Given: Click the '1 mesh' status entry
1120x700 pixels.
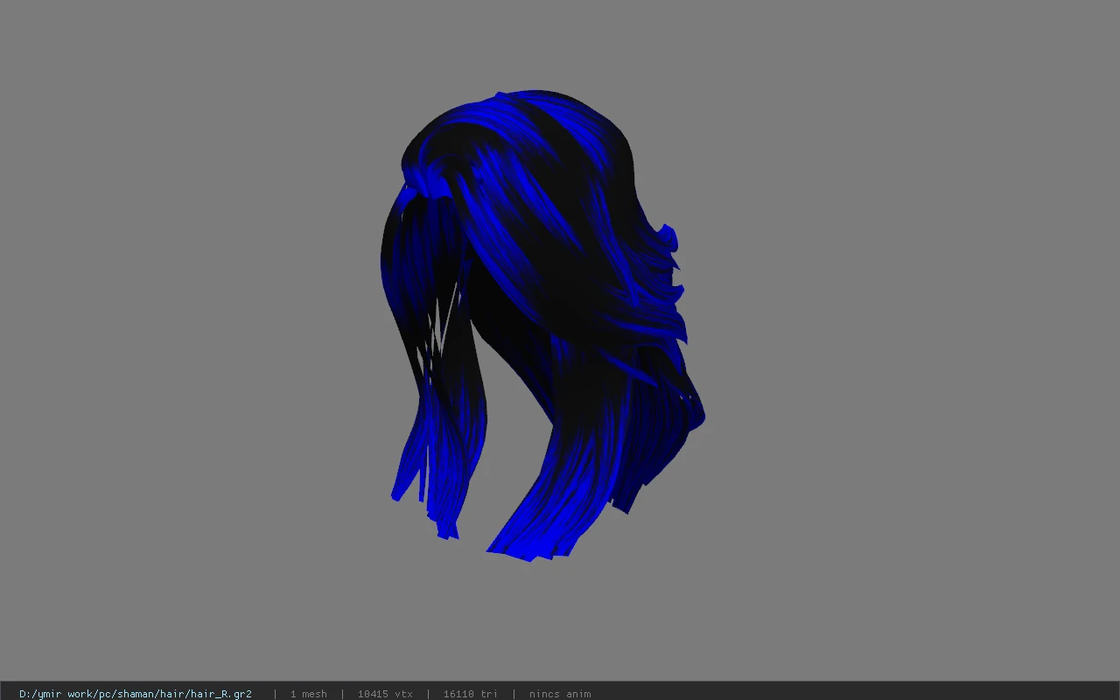Looking at the screenshot, I should pyautogui.click(x=309, y=694).
